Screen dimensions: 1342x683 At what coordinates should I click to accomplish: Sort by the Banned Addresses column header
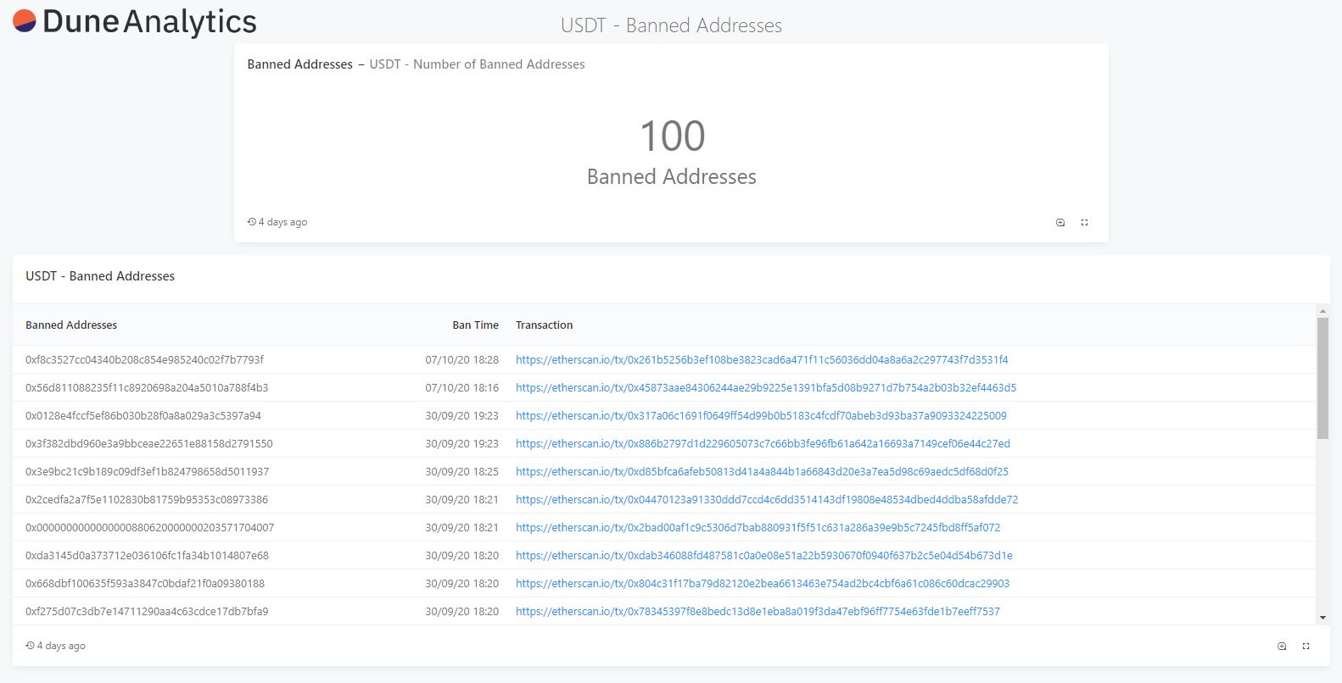[71, 325]
